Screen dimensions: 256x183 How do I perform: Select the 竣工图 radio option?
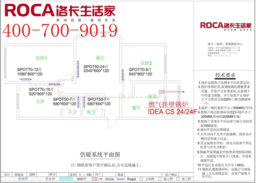[179, 179]
